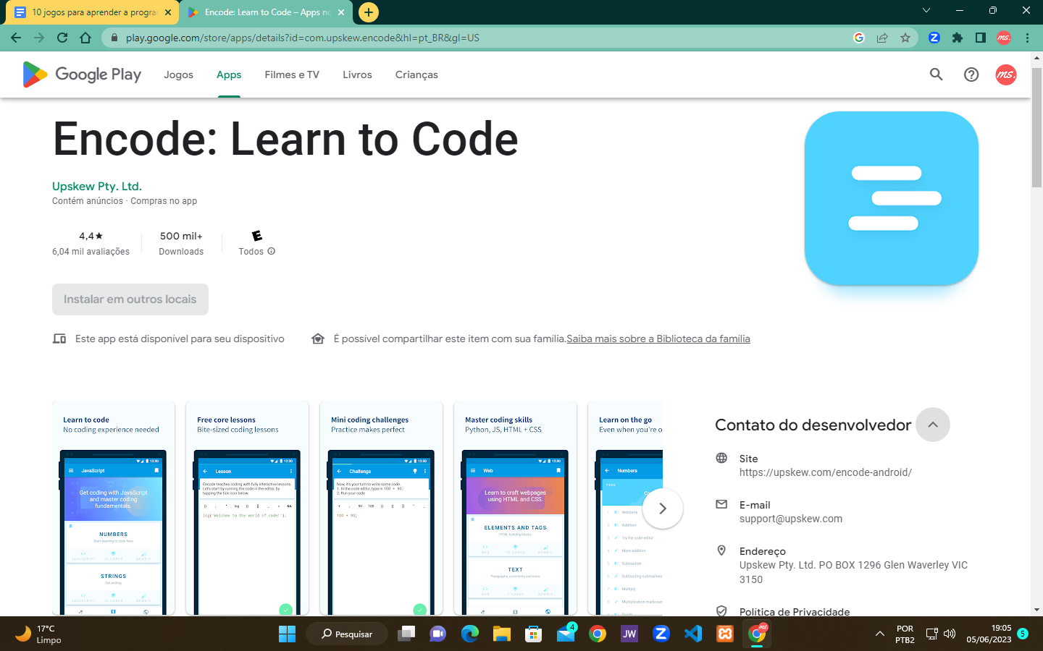Go to the Crianças tab
The height and width of the screenshot is (651, 1043).
tap(416, 75)
